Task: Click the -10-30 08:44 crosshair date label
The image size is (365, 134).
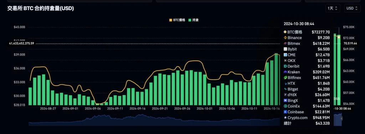Action: (x=342, y=108)
